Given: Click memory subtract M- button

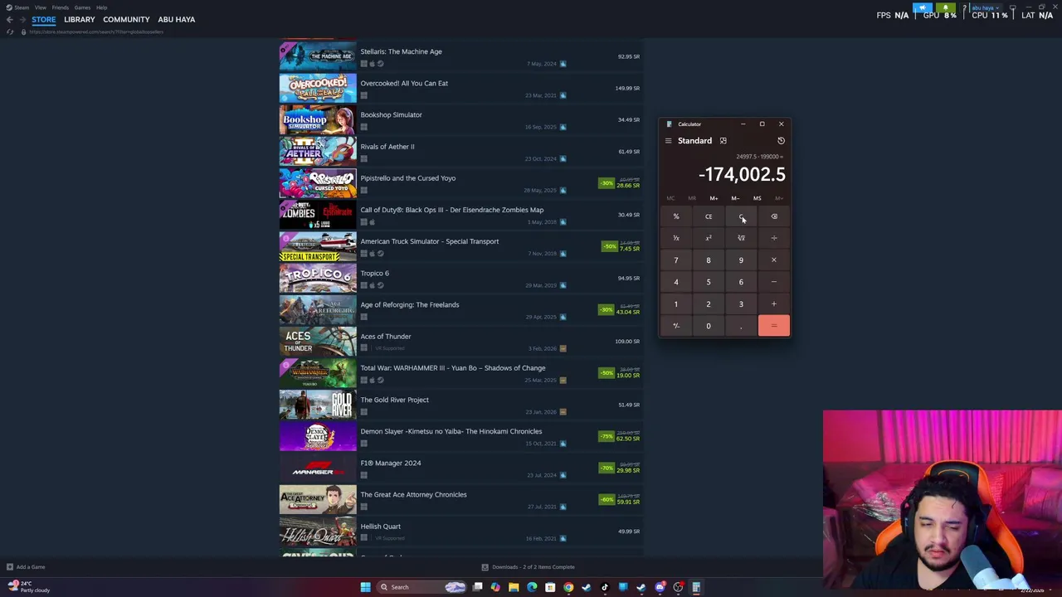Looking at the screenshot, I should click(x=735, y=198).
